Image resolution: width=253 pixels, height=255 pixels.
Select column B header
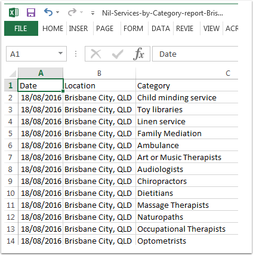point(100,73)
